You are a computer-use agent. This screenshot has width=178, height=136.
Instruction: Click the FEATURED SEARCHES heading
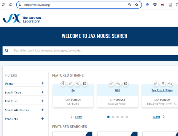69,126
